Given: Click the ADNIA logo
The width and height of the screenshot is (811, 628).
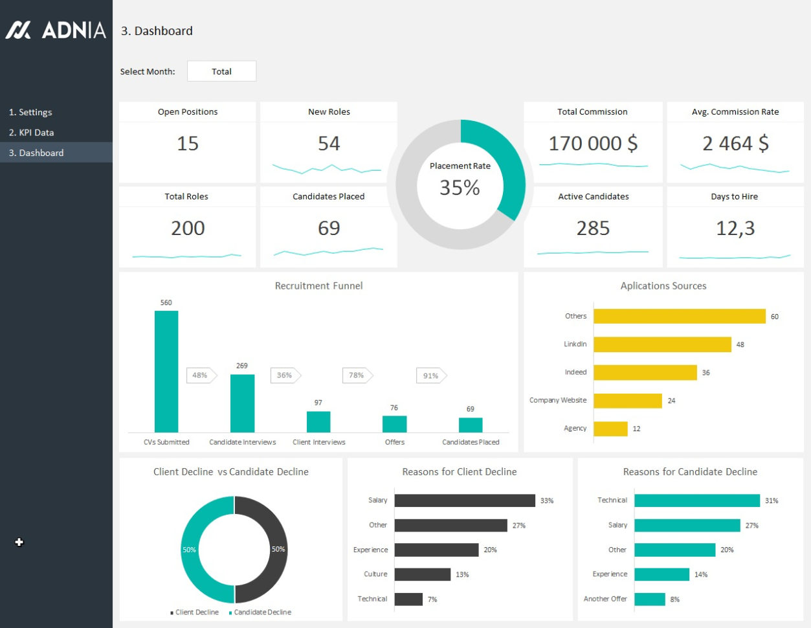Looking at the screenshot, I should [x=55, y=30].
